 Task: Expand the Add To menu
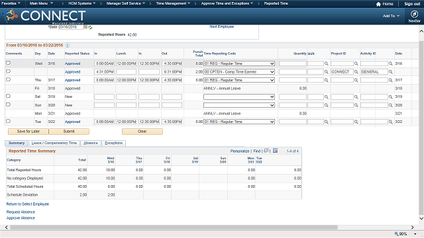click(x=391, y=16)
